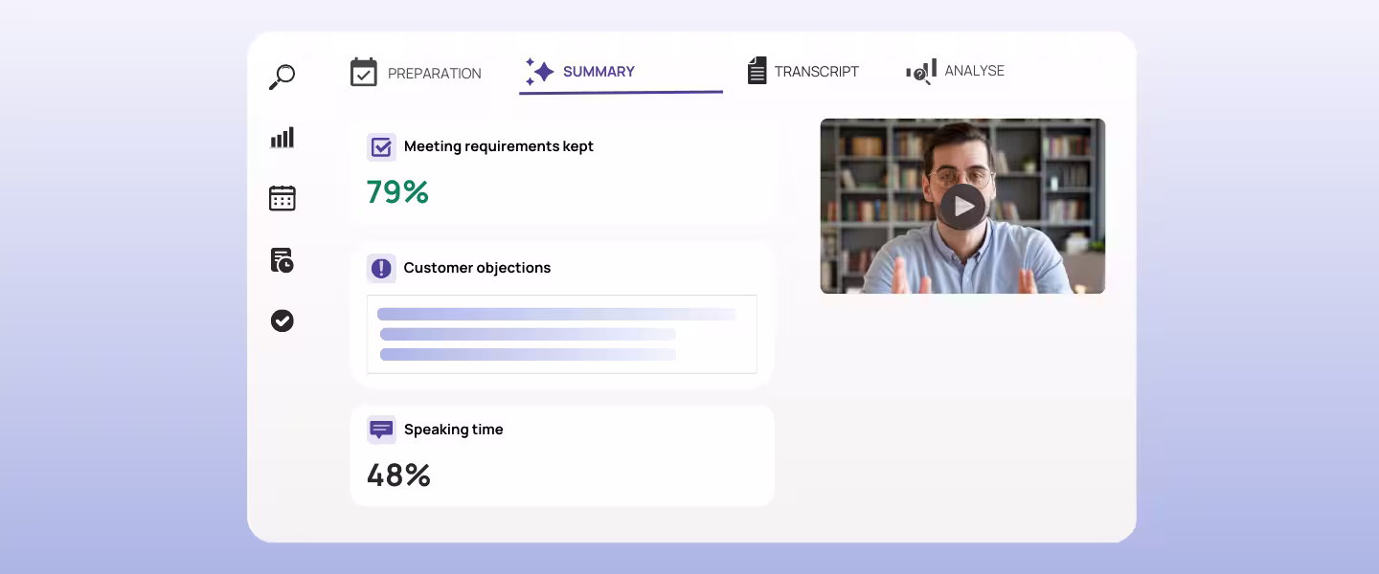The width and height of the screenshot is (1379, 574).
Task: Click the Speaking time speech bubble icon
Action: 381,430
